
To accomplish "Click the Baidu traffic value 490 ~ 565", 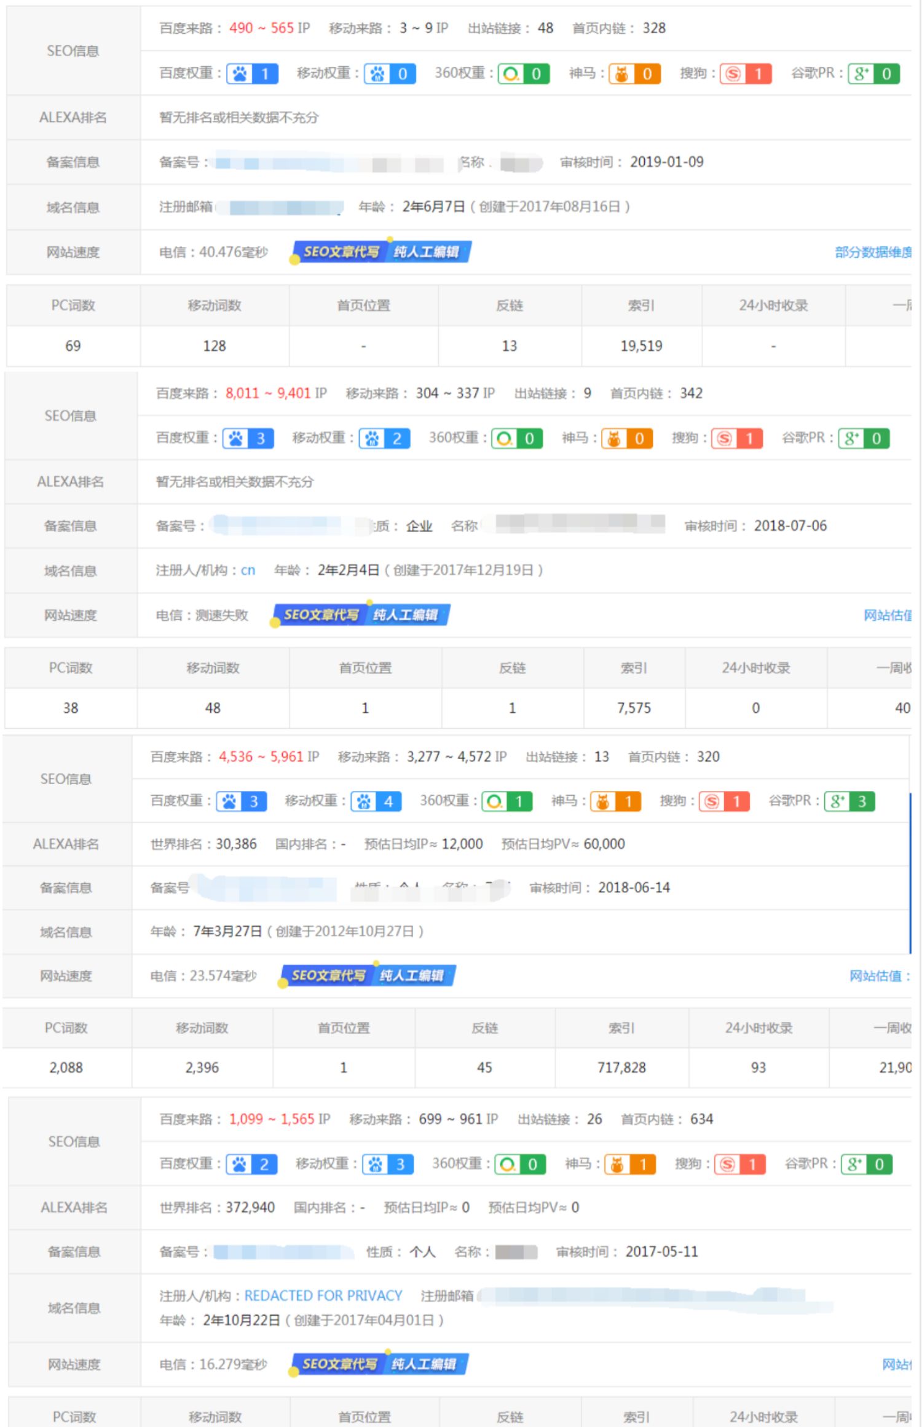I will [261, 28].
